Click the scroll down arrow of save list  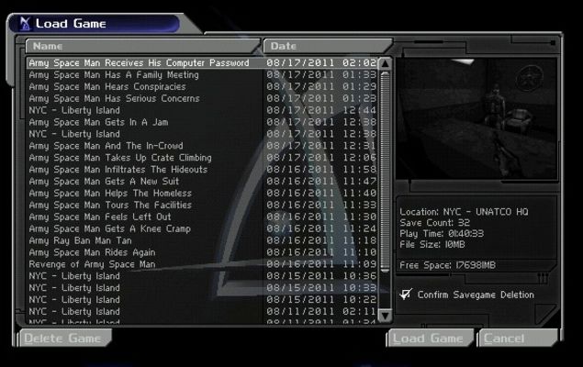point(386,316)
